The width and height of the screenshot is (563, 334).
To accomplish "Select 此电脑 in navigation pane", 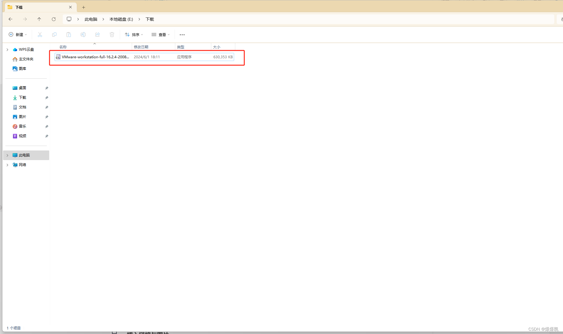I will tap(26, 155).
